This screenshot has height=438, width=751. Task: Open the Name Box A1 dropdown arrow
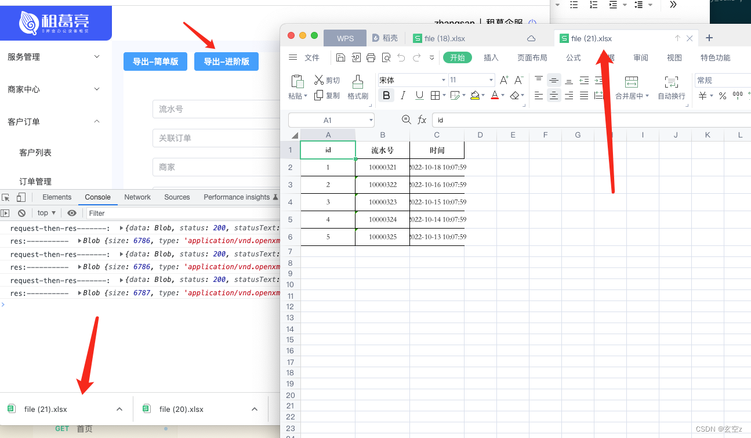[x=371, y=120]
